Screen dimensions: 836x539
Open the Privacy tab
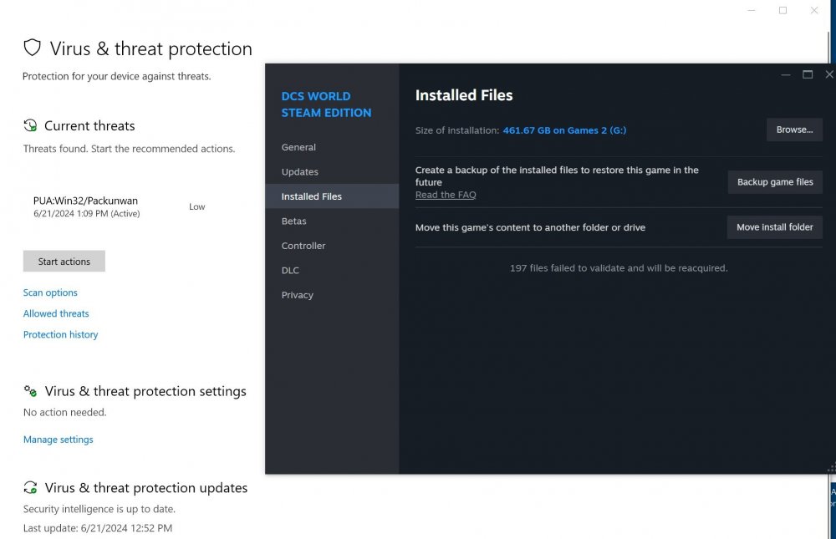tap(297, 294)
